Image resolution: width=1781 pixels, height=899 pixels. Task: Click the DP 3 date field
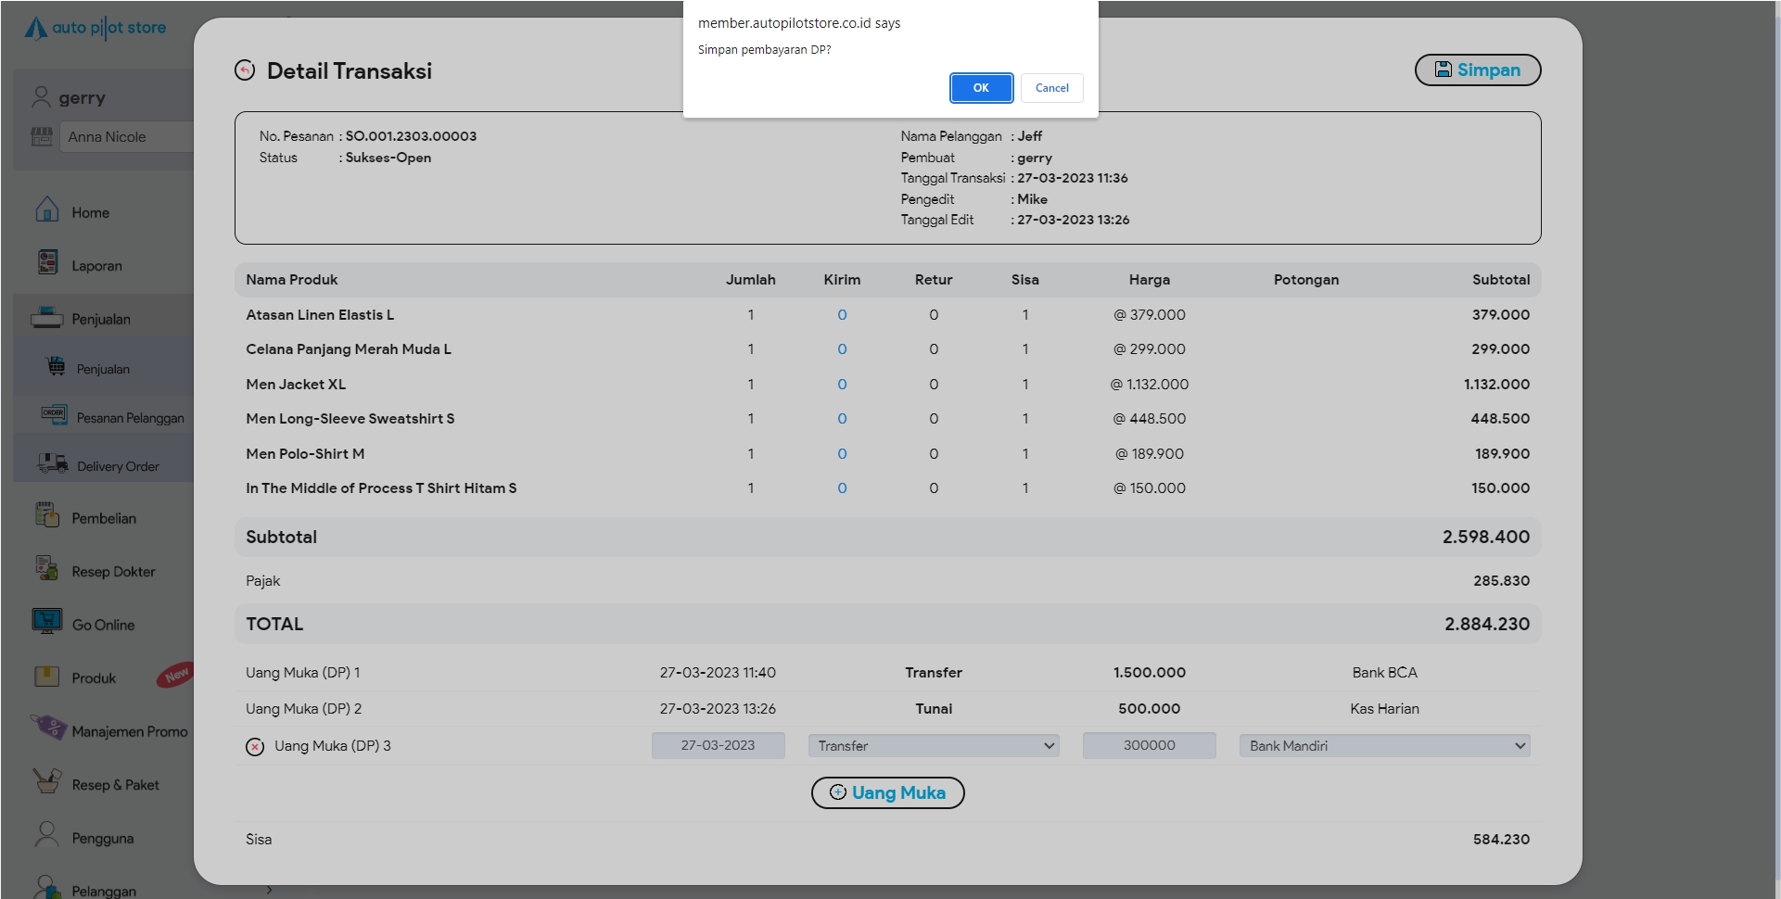point(718,746)
